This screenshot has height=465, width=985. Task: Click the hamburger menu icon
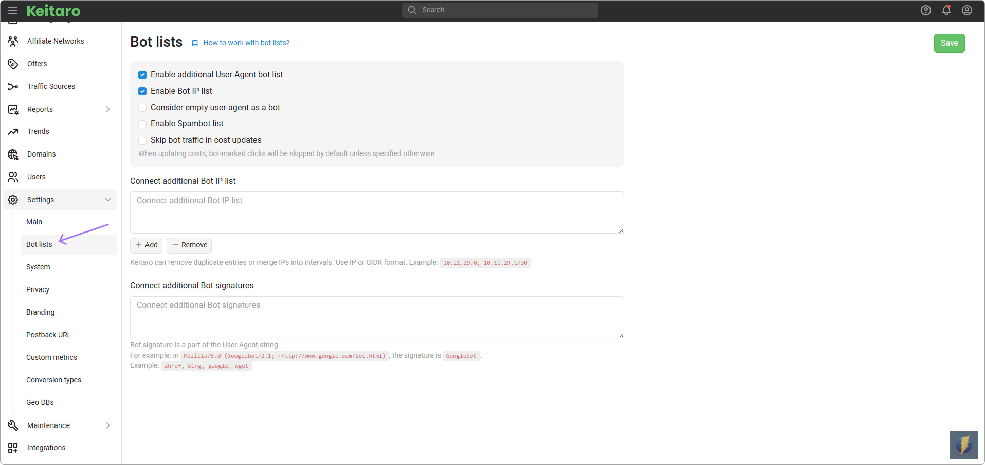pos(13,10)
